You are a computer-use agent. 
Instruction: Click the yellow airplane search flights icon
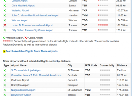click(4, 51)
